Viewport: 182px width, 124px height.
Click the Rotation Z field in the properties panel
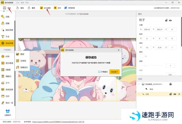172,38
